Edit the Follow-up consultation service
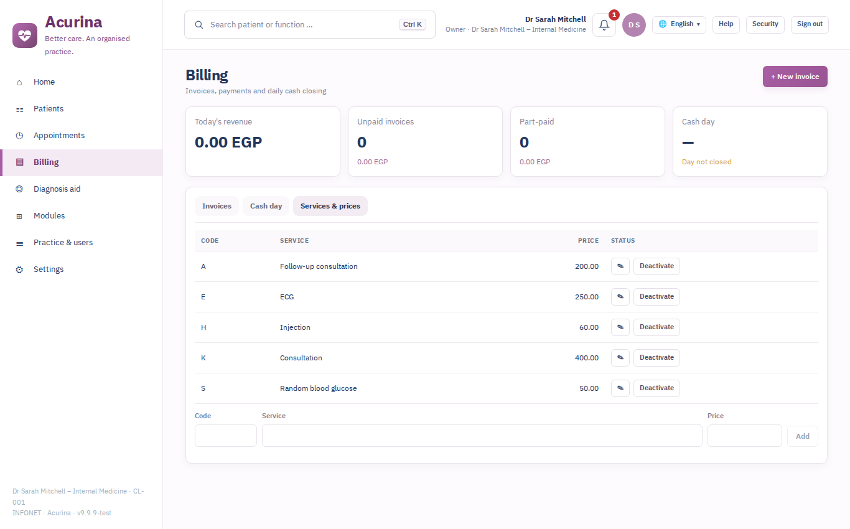Image resolution: width=850 pixels, height=529 pixels. (x=620, y=266)
